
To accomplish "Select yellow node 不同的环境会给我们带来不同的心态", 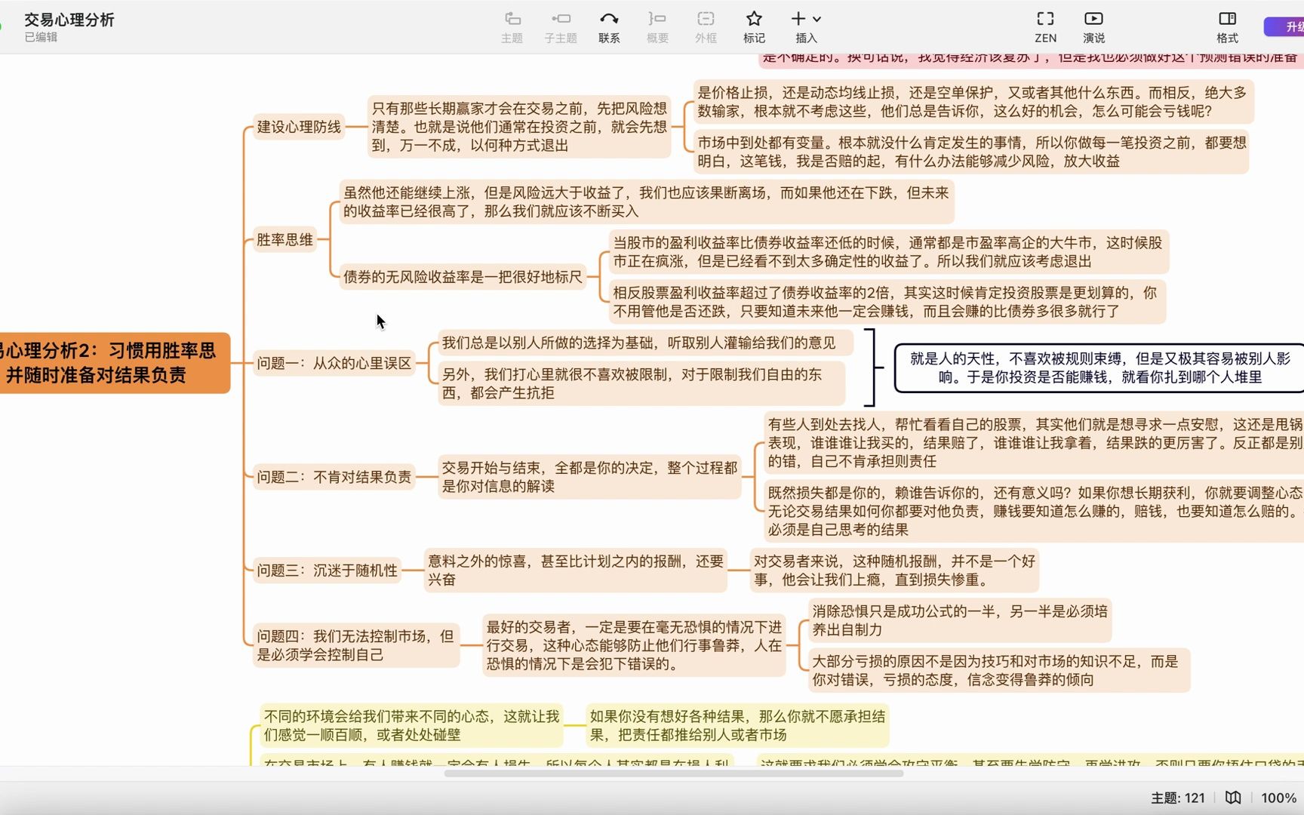I will pyautogui.click(x=411, y=725).
